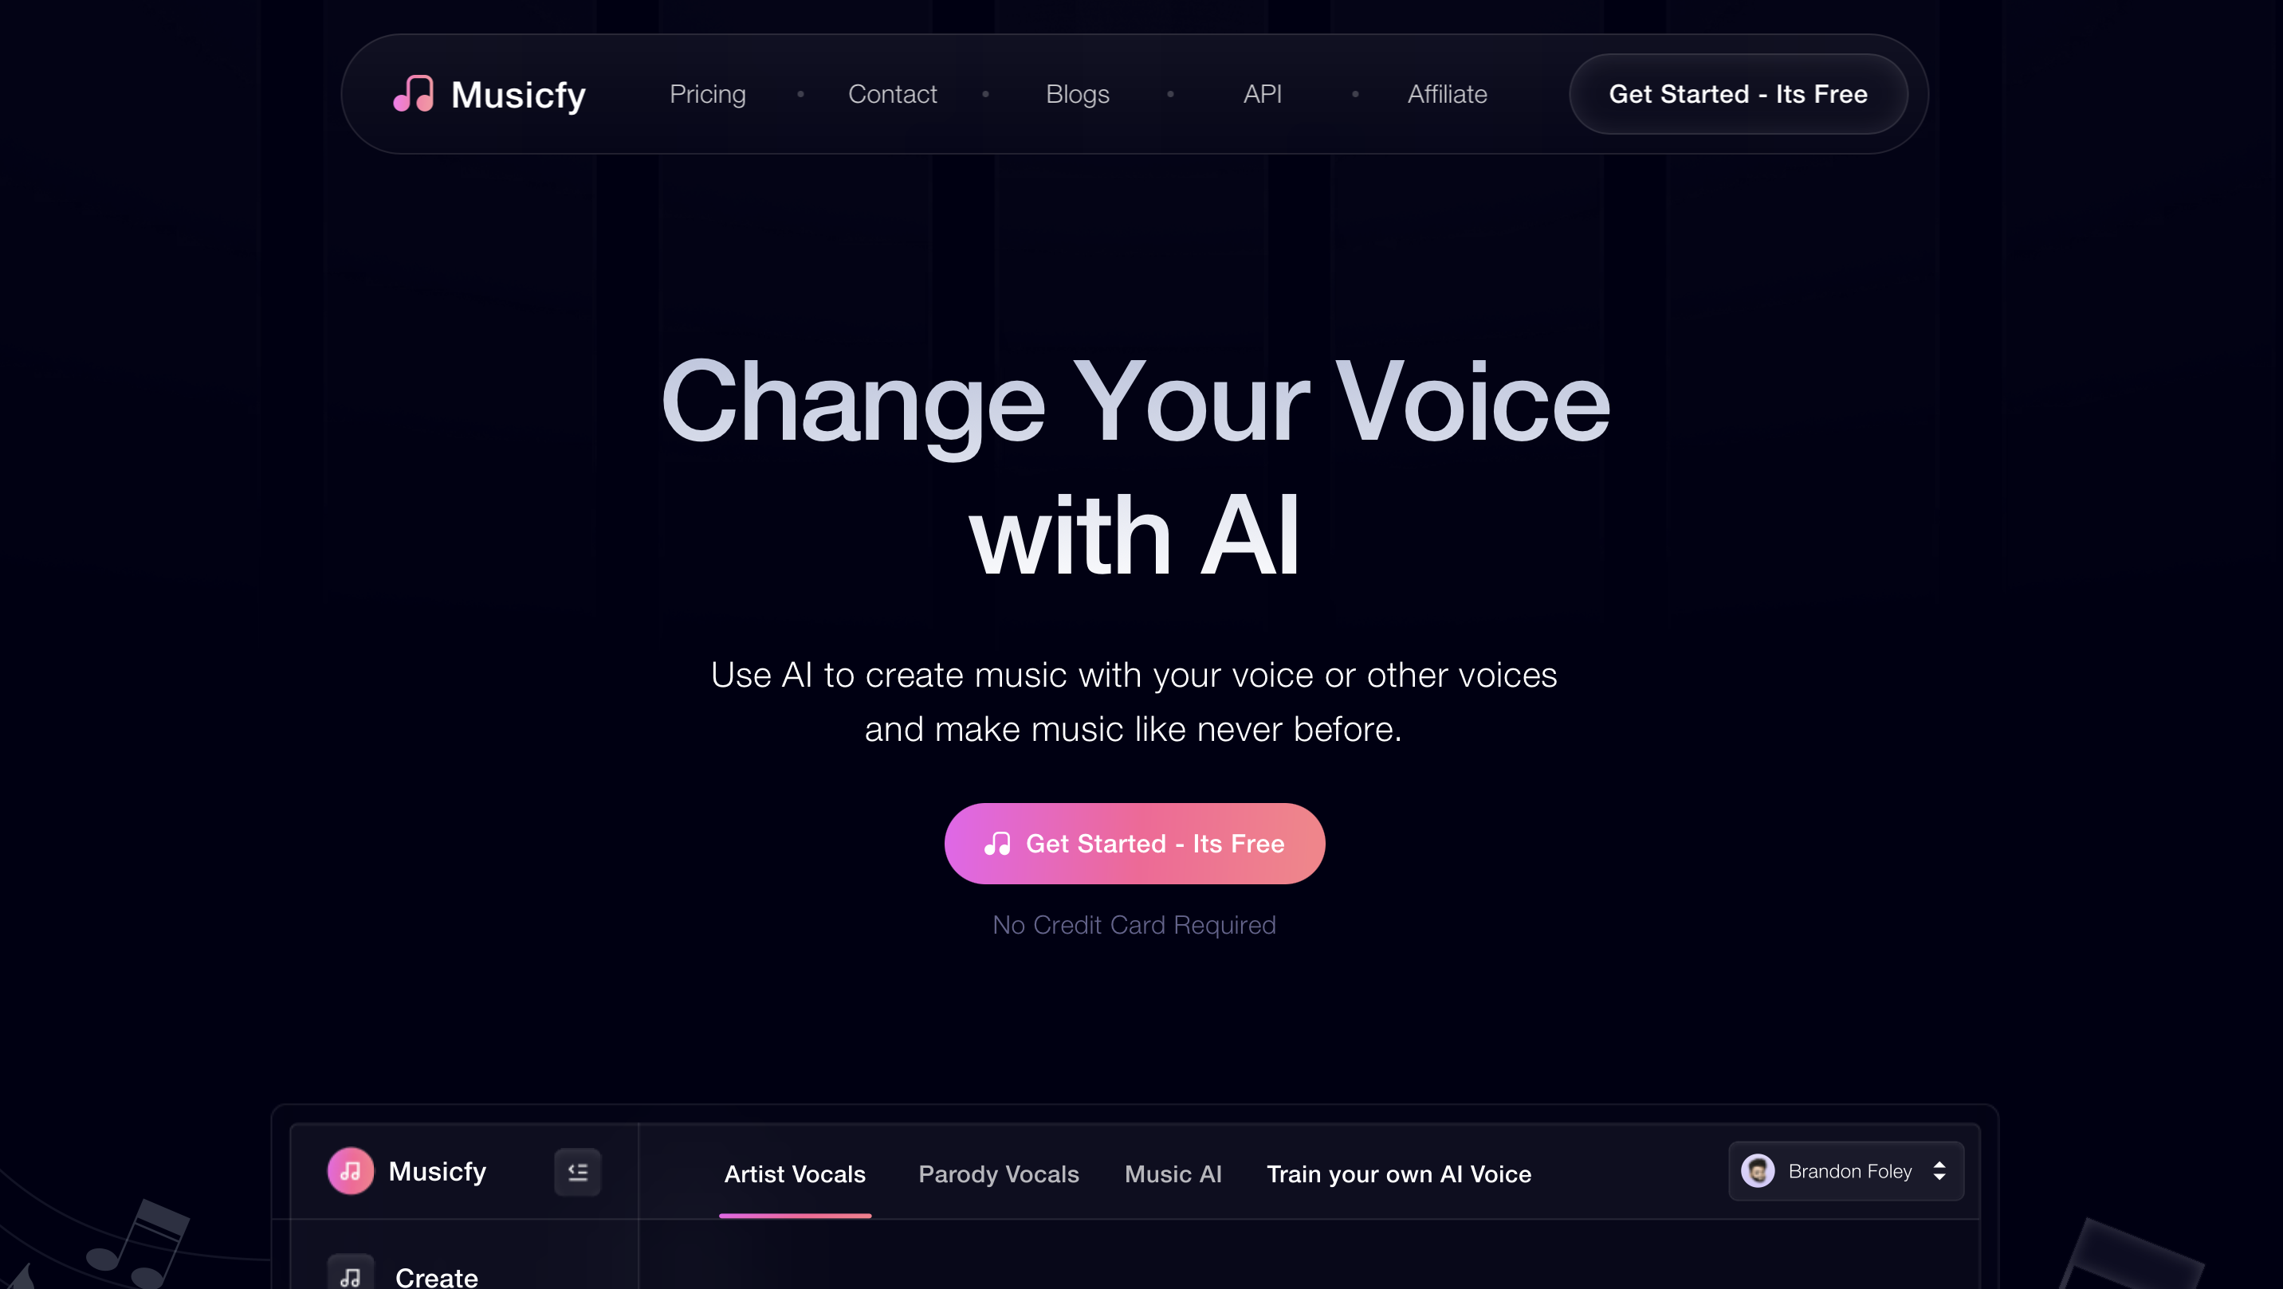Click the API navigation menu item
Image resolution: width=2283 pixels, height=1289 pixels.
tap(1263, 94)
